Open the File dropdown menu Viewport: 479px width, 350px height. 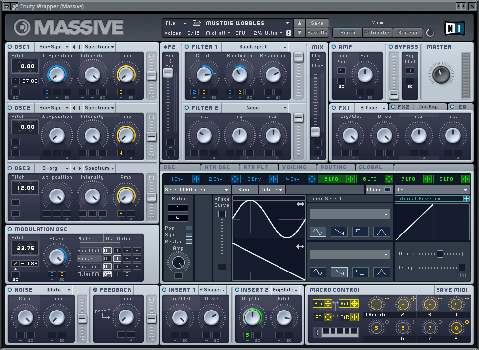coord(176,23)
